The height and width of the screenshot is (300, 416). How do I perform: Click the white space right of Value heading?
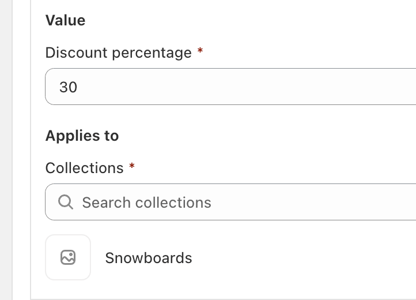point(249,20)
